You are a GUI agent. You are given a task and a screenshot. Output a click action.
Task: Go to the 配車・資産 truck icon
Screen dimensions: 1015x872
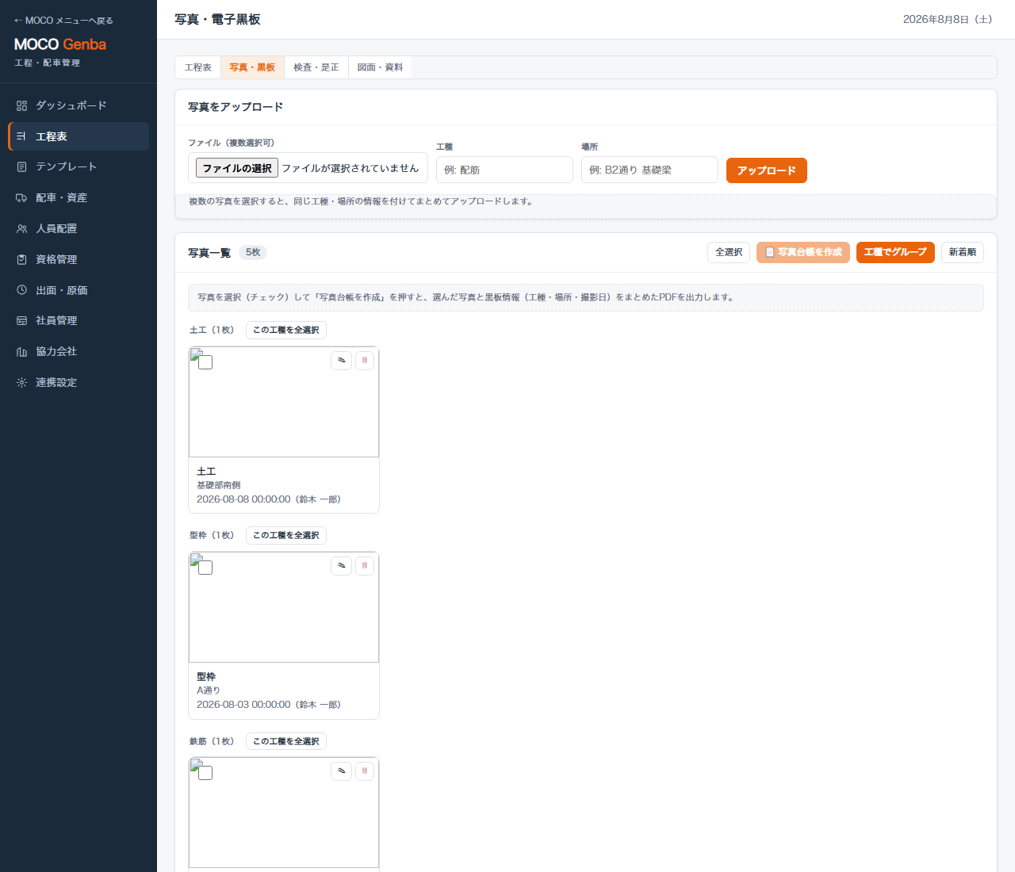pyautogui.click(x=21, y=198)
